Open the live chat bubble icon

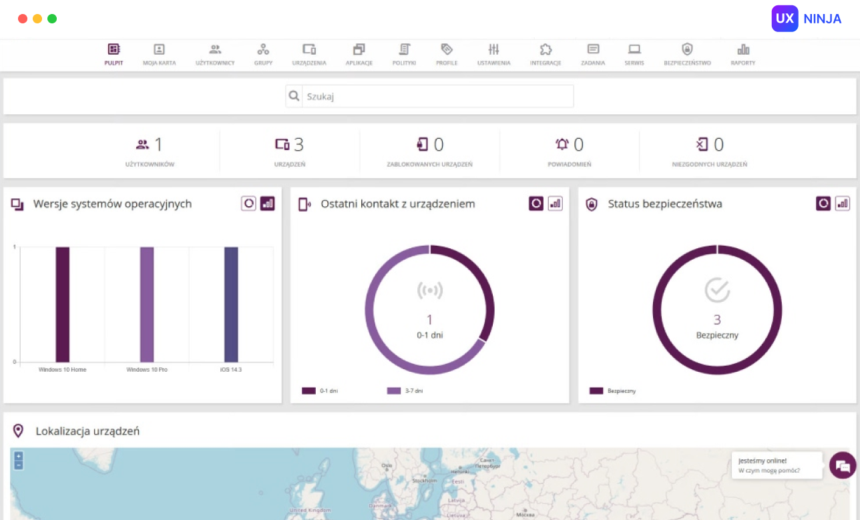pyautogui.click(x=843, y=465)
